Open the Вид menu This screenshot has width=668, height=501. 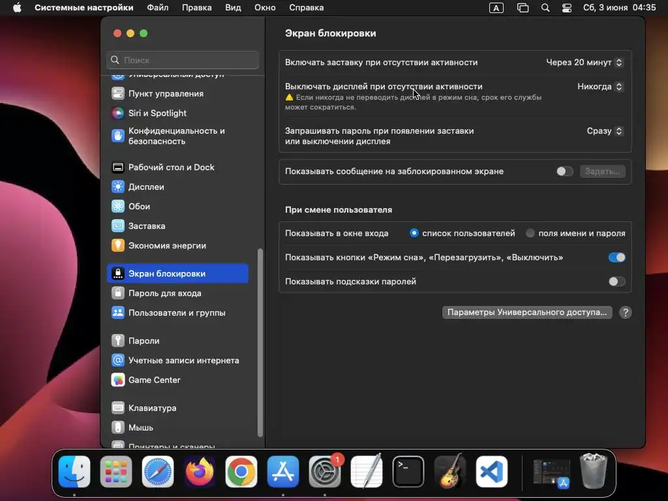tap(233, 8)
